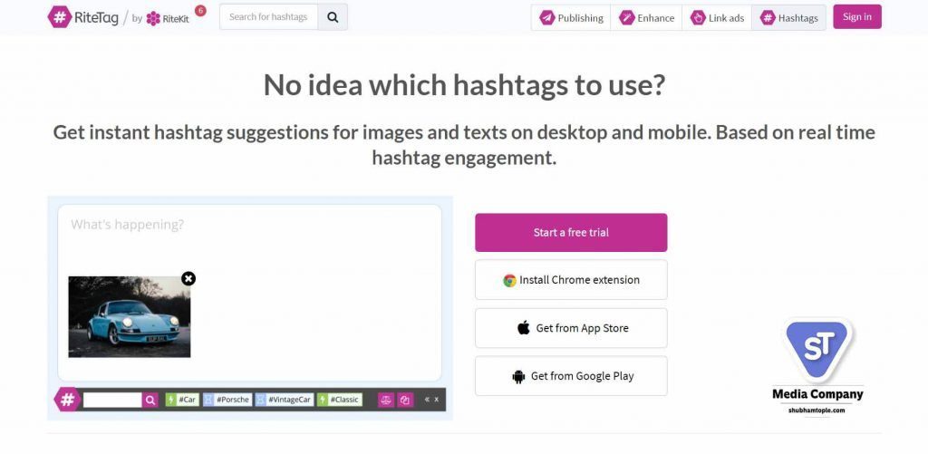Click the Android robot icon

(519, 376)
